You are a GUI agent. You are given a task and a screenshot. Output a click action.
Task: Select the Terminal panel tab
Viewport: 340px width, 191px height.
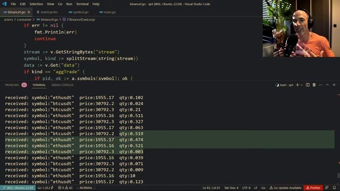pyautogui.click(x=39, y=85)
